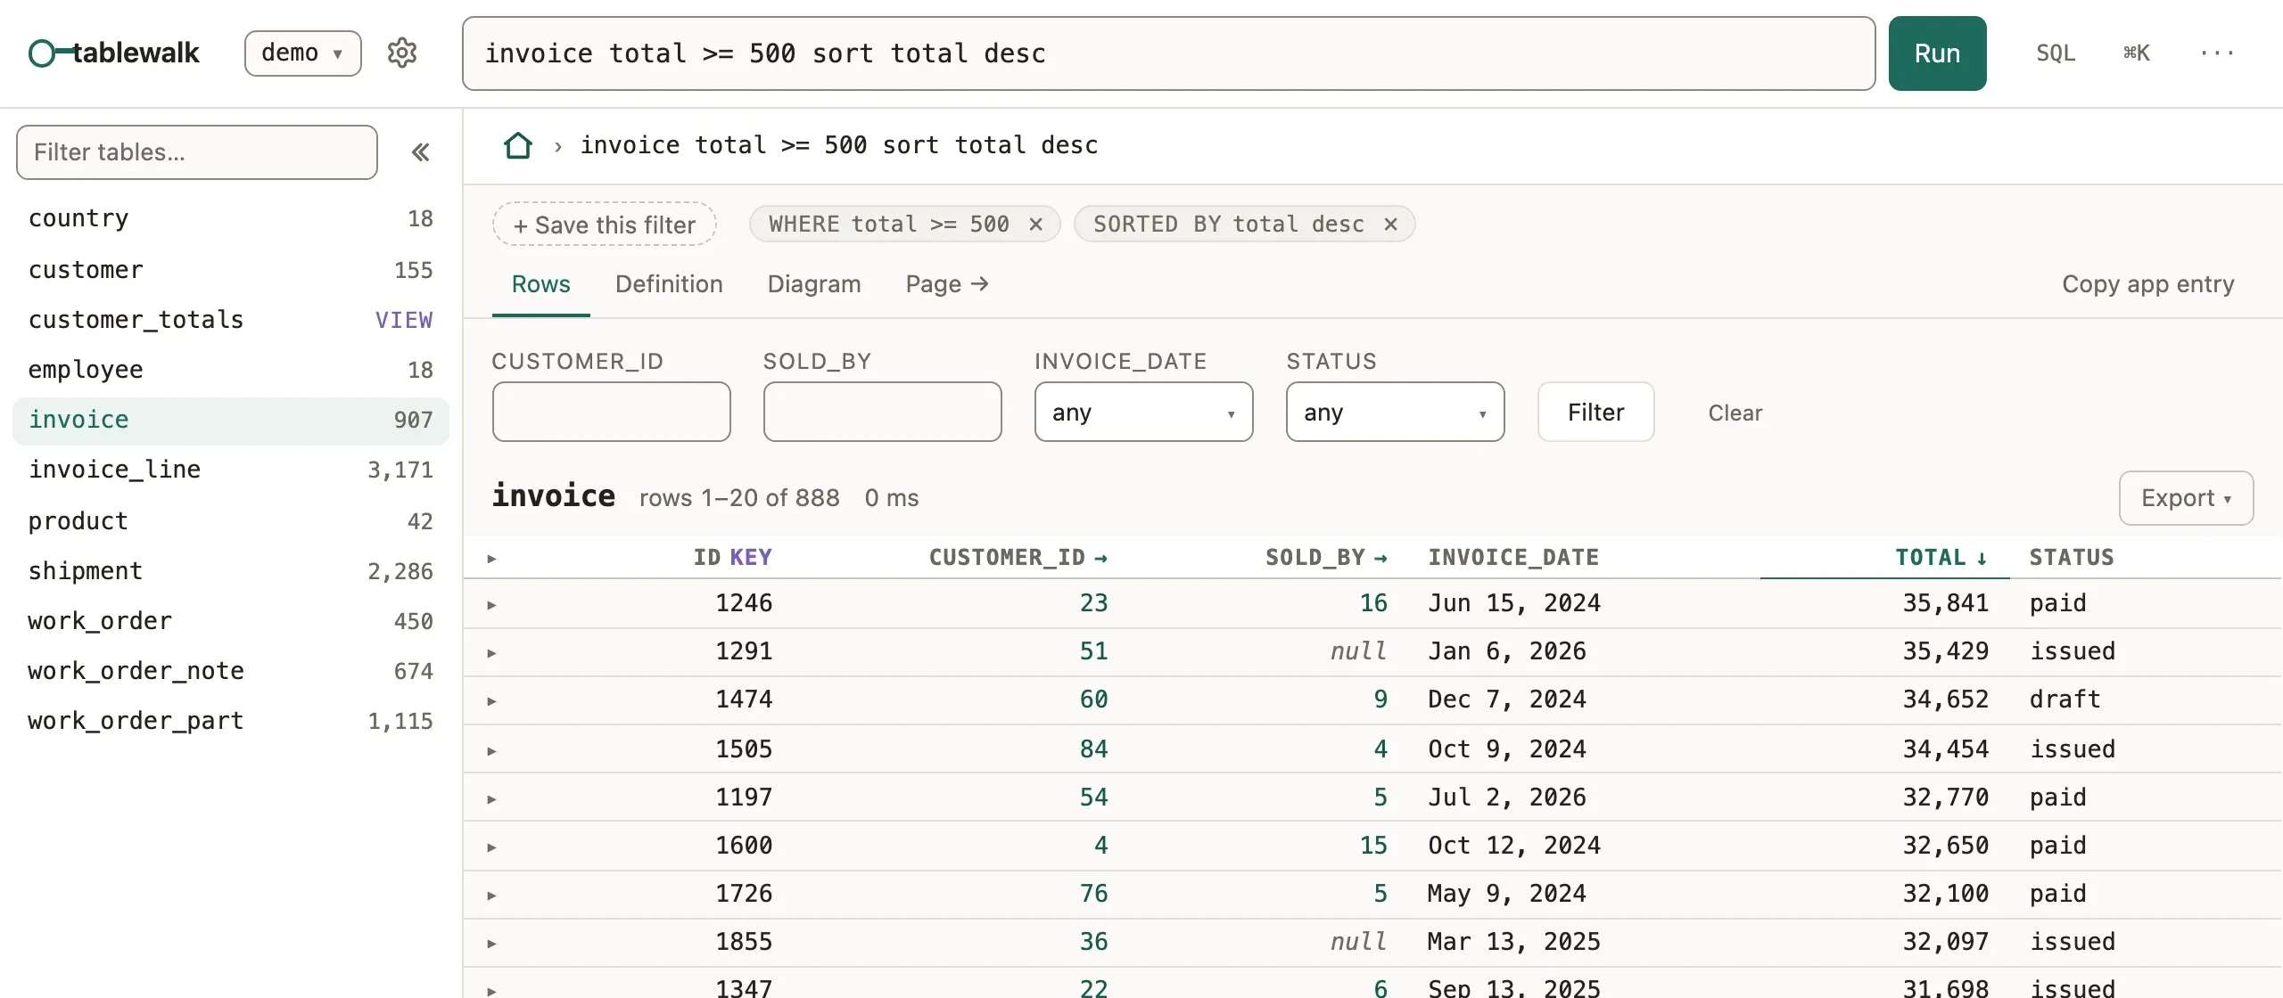
Task: Expand row with ID 1726
Action: 491,895
